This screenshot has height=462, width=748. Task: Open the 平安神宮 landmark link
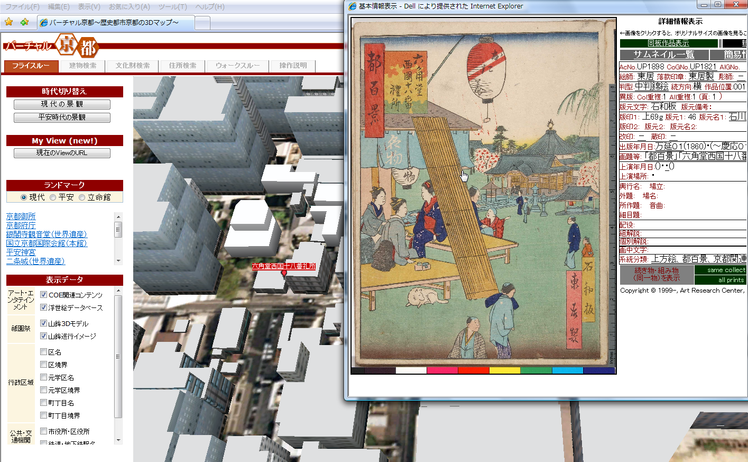(21, 252)
